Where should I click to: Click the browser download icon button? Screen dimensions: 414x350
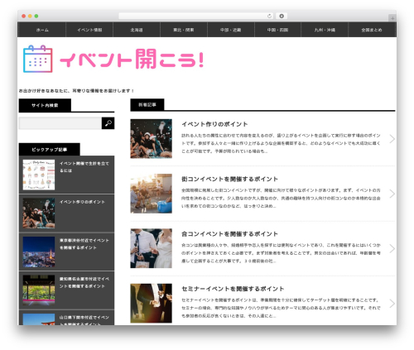click(282, 16)
